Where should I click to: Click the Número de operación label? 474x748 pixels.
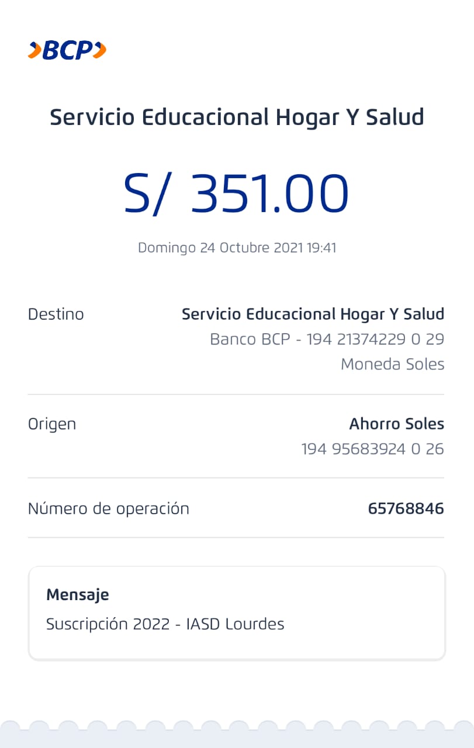(x=109, y=509)
